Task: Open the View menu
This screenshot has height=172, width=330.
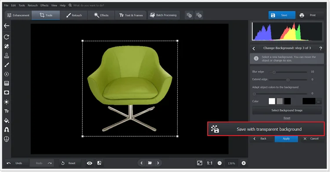Action: [x=54, y=5]
